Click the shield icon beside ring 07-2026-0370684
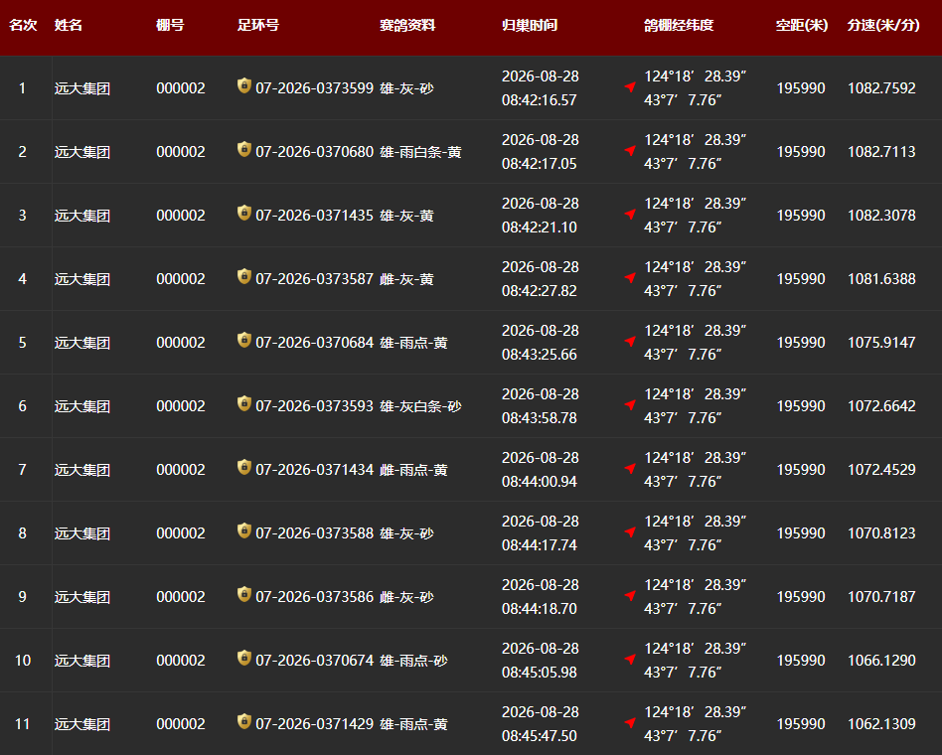 click(x=243, y=340)
